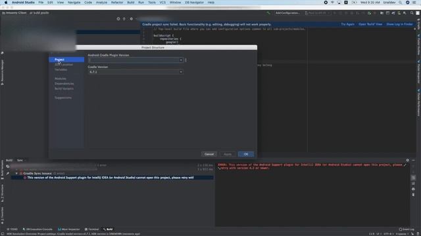The height and width of the screenshot is (236, 421).
Task: Click the UTF-8 encoding status widget
Action: (x=388, y=234)
